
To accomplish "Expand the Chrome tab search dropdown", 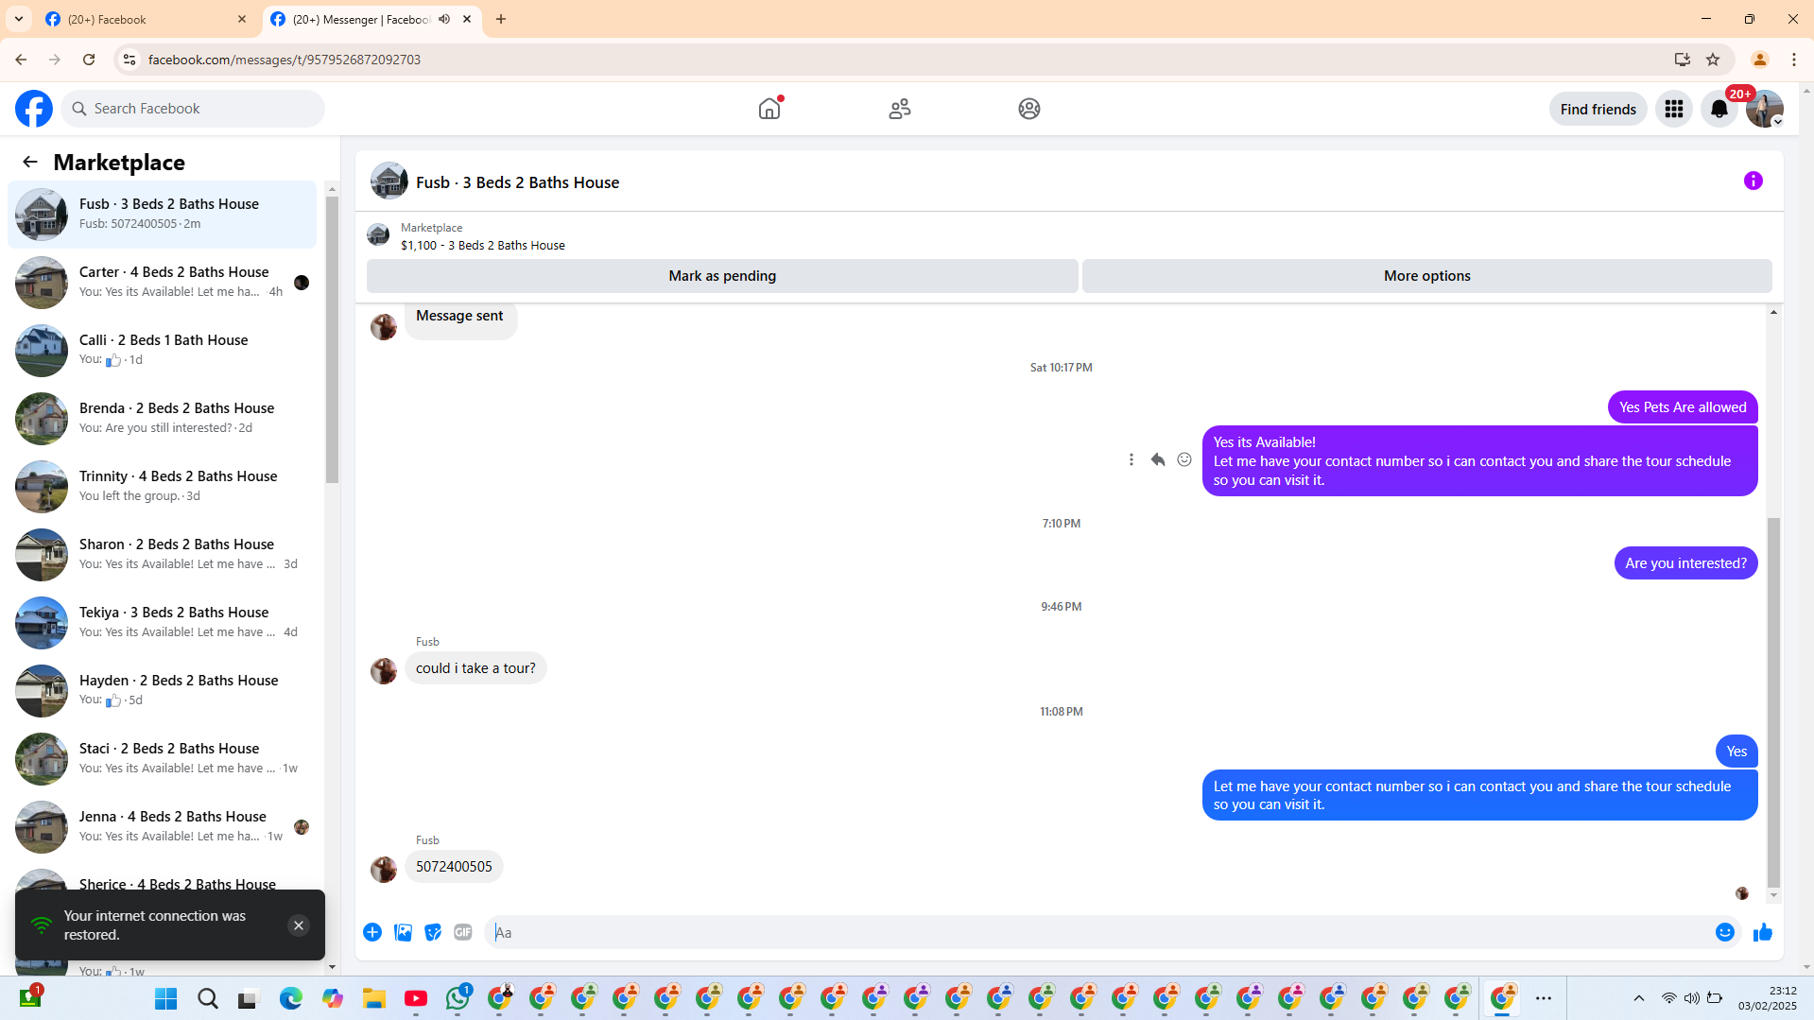I will click(19, 19).
